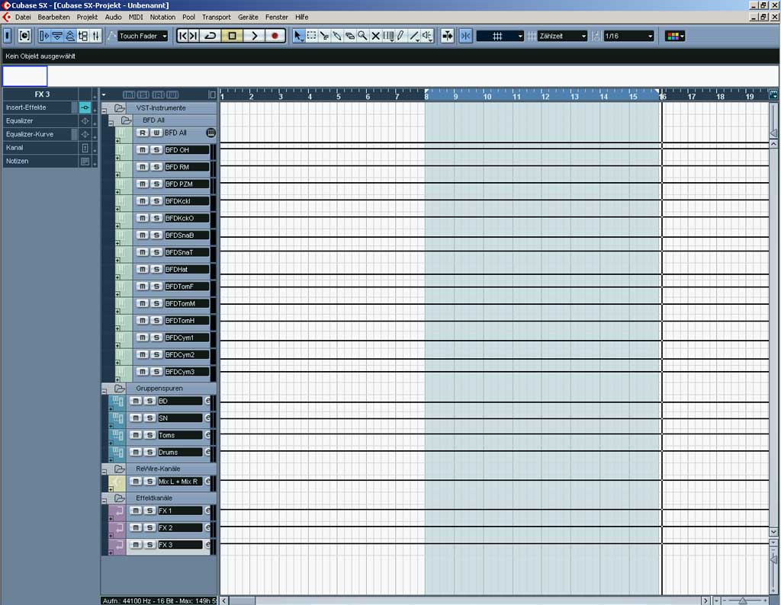Image resolution: width=781 pixels, height=605 pixels.
Task: Show the project overview
Action: (70, 36)
